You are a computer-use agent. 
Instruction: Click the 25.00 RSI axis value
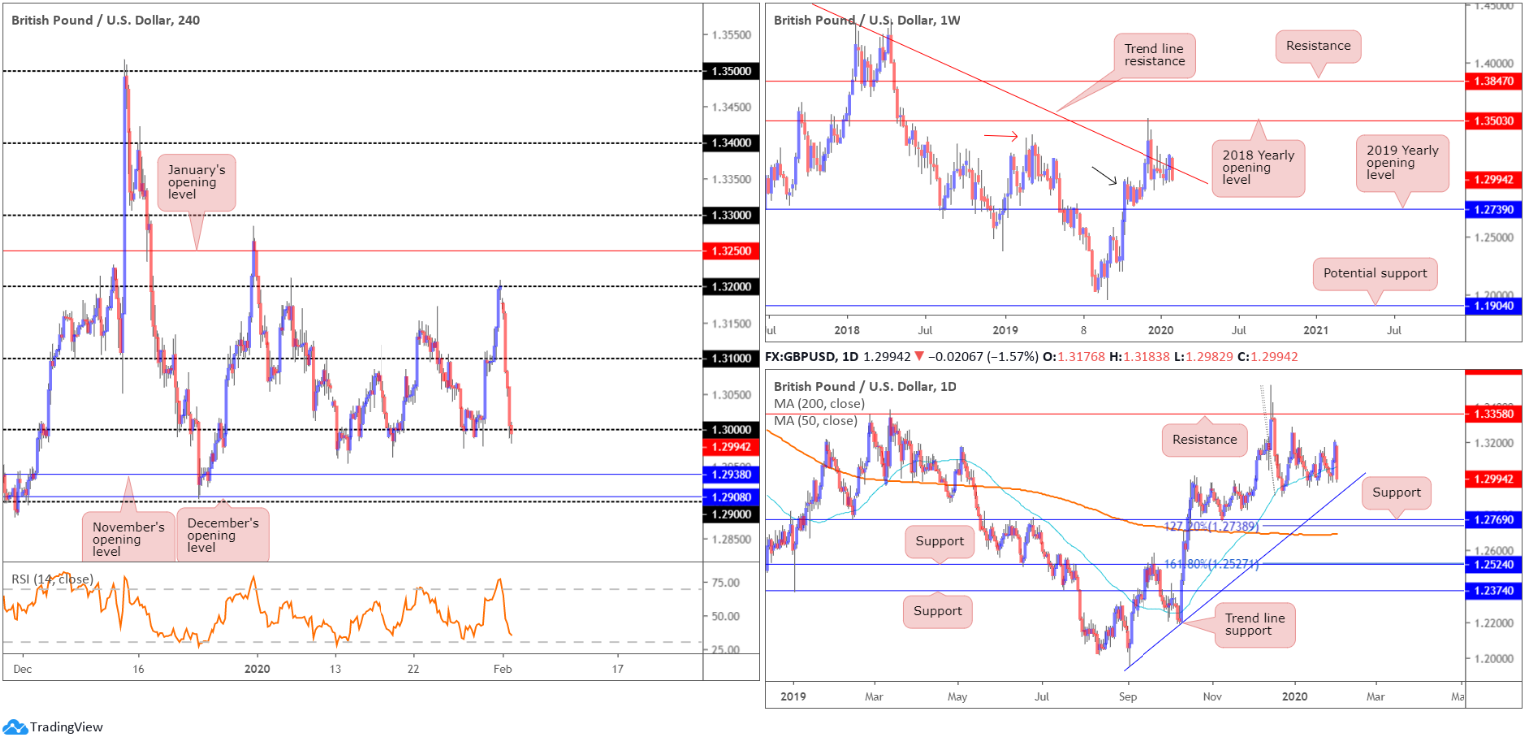pos(726,650)
